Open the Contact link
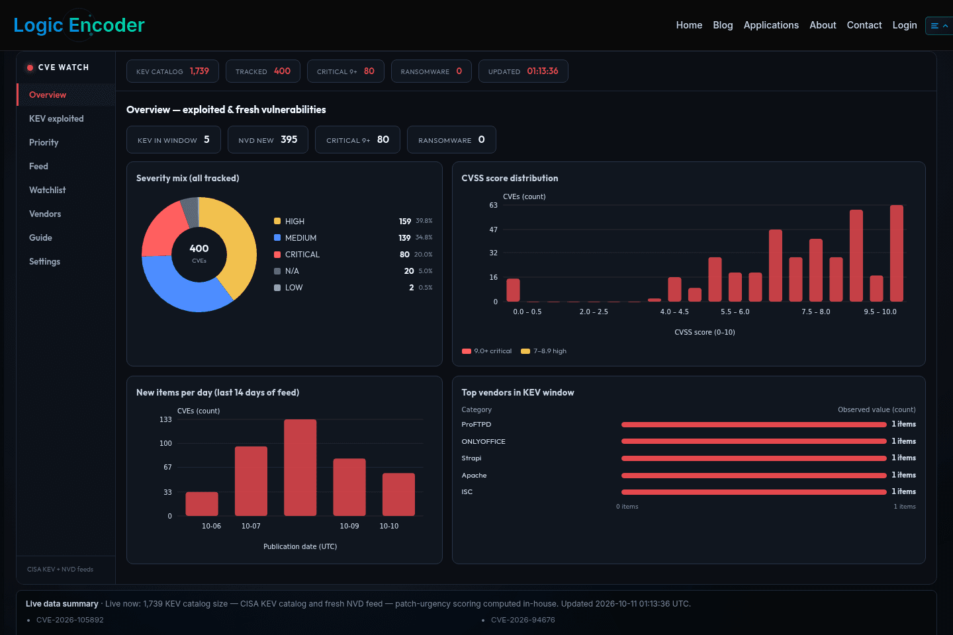 [x=864, y=25]
